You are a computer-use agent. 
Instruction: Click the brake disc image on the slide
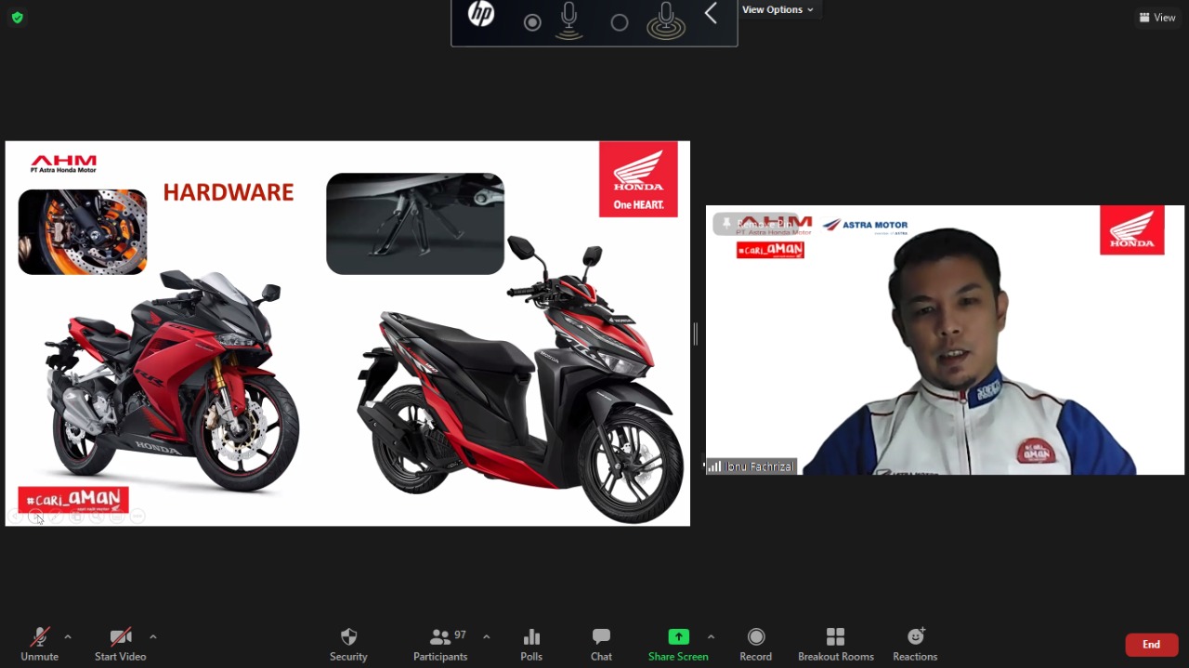point(83,231)
